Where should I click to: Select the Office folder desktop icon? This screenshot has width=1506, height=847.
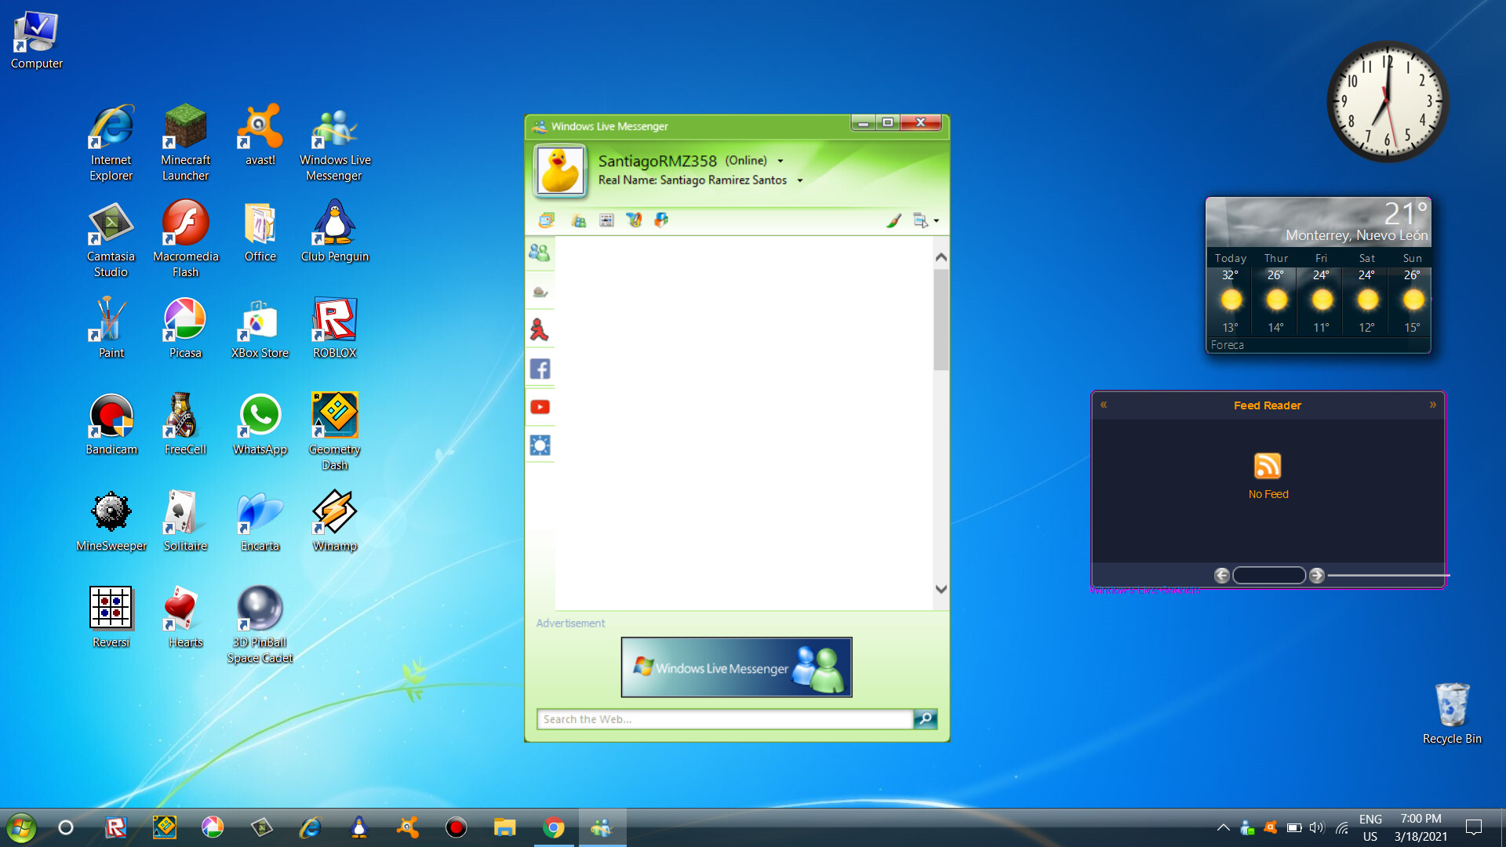260,231
